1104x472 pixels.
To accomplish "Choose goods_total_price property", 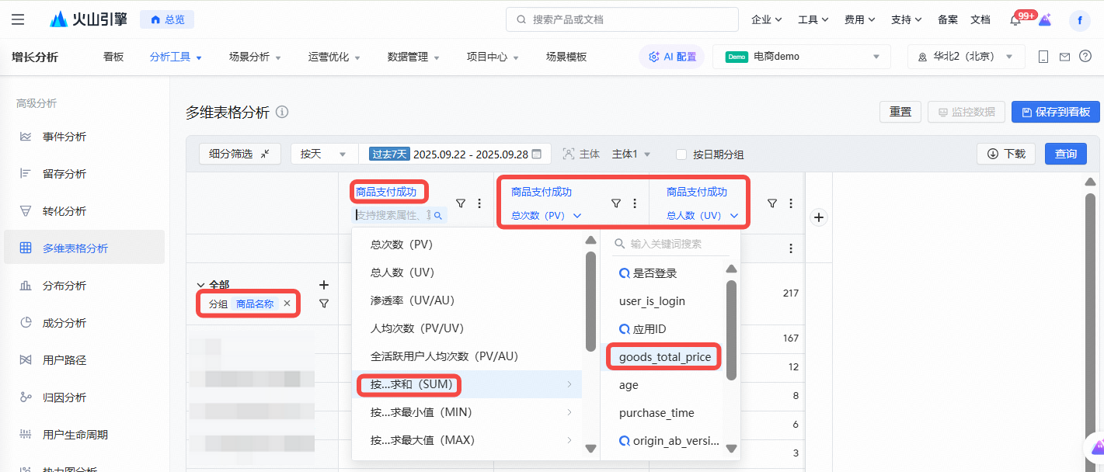I will coord(664,357).
